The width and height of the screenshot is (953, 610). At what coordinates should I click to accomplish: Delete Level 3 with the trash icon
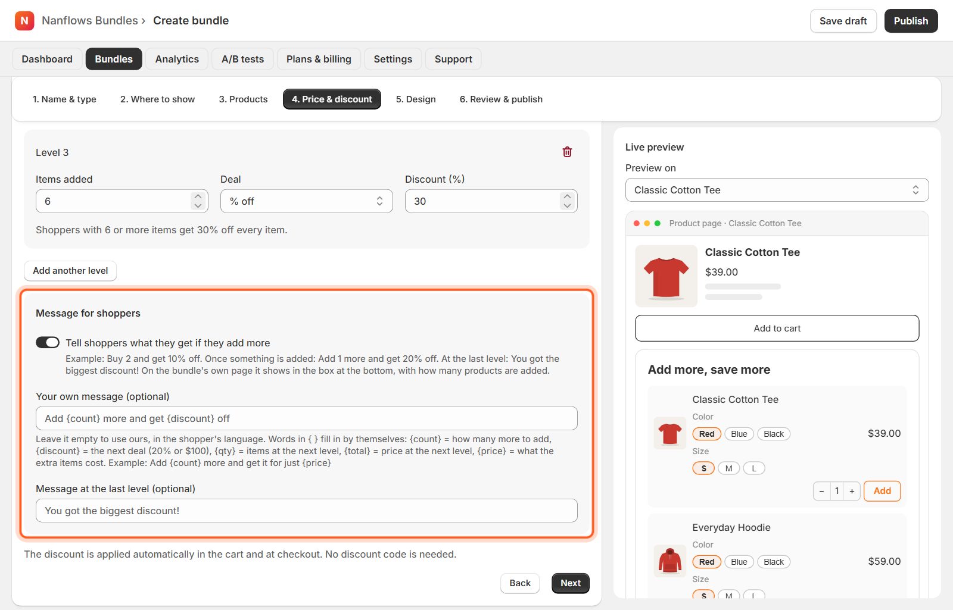tap(567, 152)
